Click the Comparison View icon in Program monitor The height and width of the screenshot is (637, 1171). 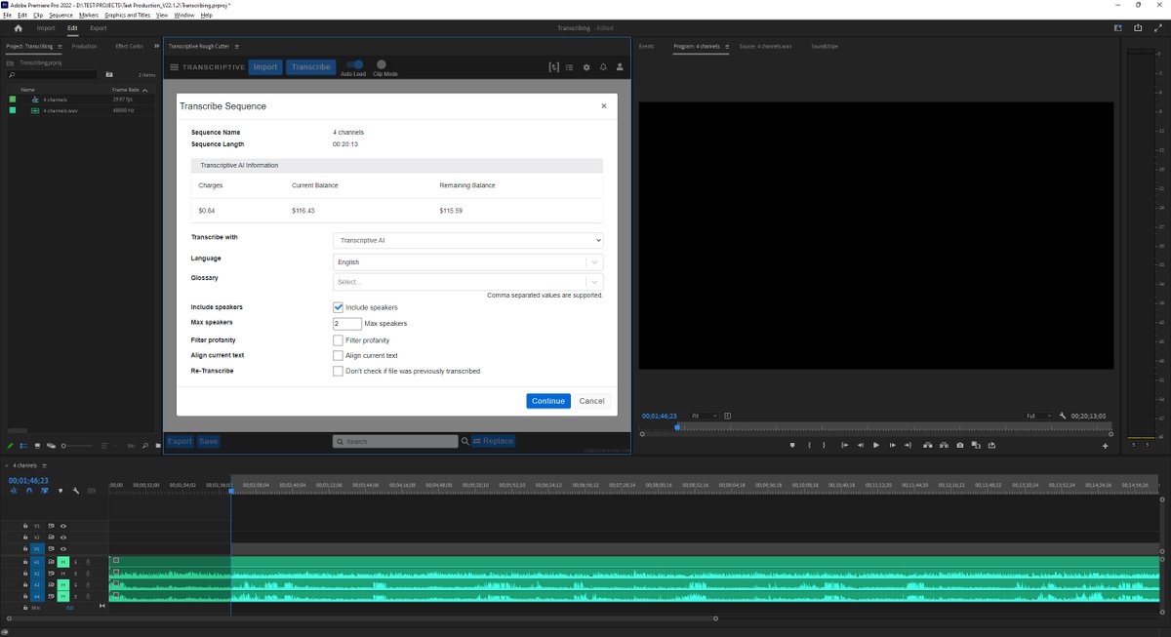pos(976,446)
